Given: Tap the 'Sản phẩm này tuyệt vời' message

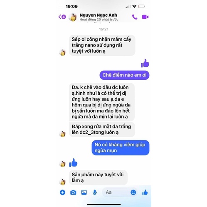Looking at the screenshot, I should tap(98, 177).
